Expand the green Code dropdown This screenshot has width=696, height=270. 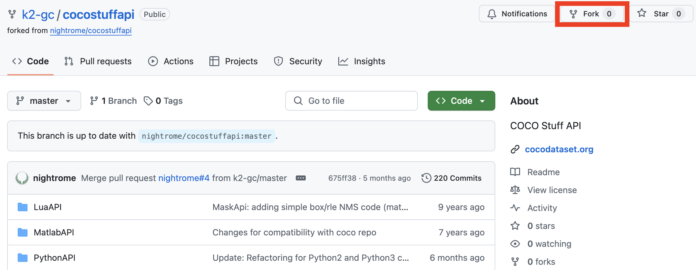[x=461, y=101]
